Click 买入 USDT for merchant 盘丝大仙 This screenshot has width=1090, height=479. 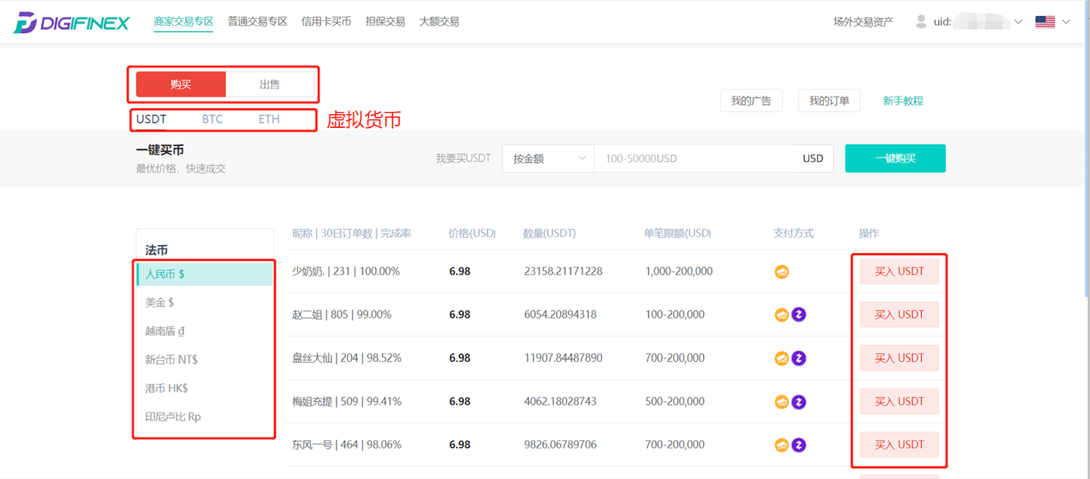[x=899, y=358]
